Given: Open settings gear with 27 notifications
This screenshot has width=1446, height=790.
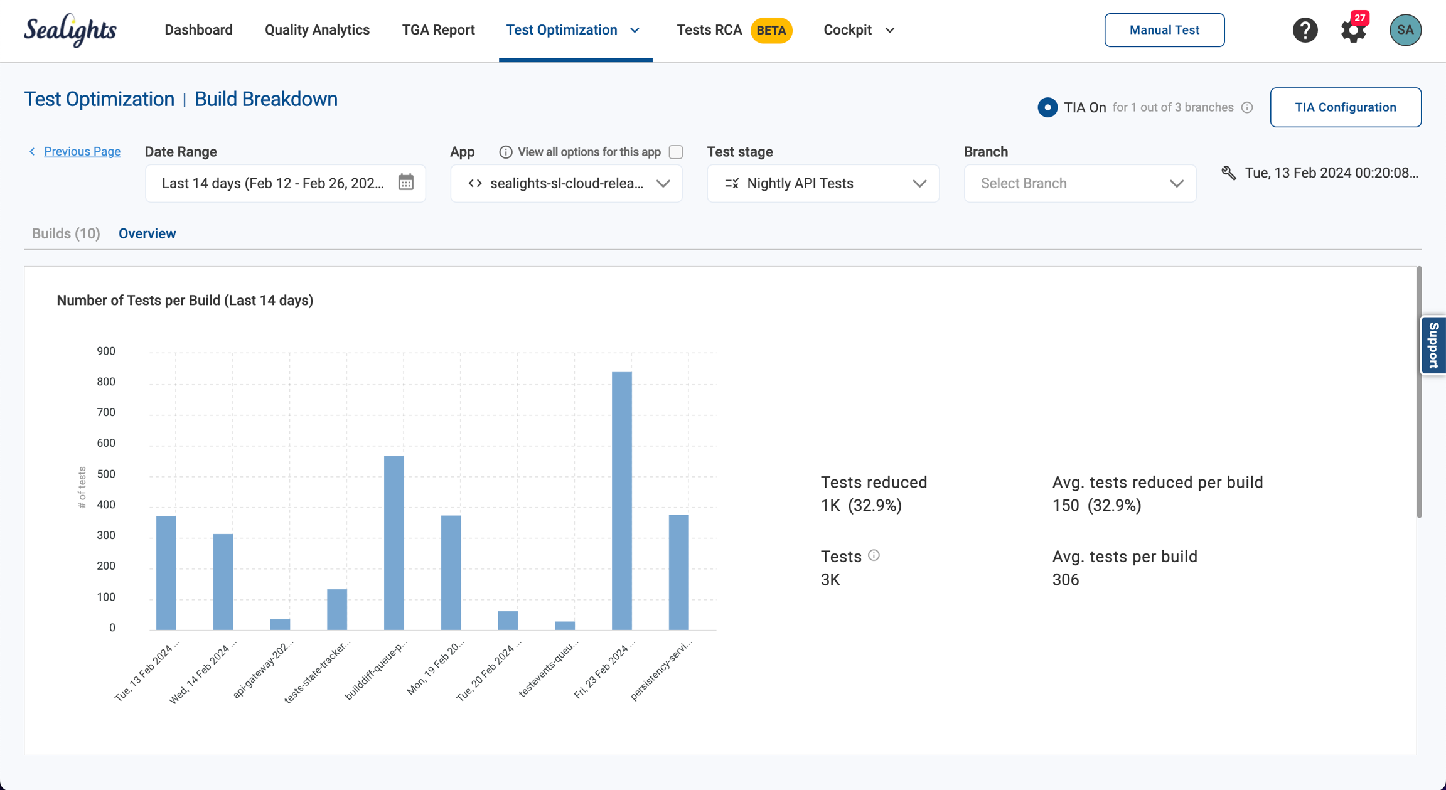Looking at the screenshot, I should [x=1353, y=30].
